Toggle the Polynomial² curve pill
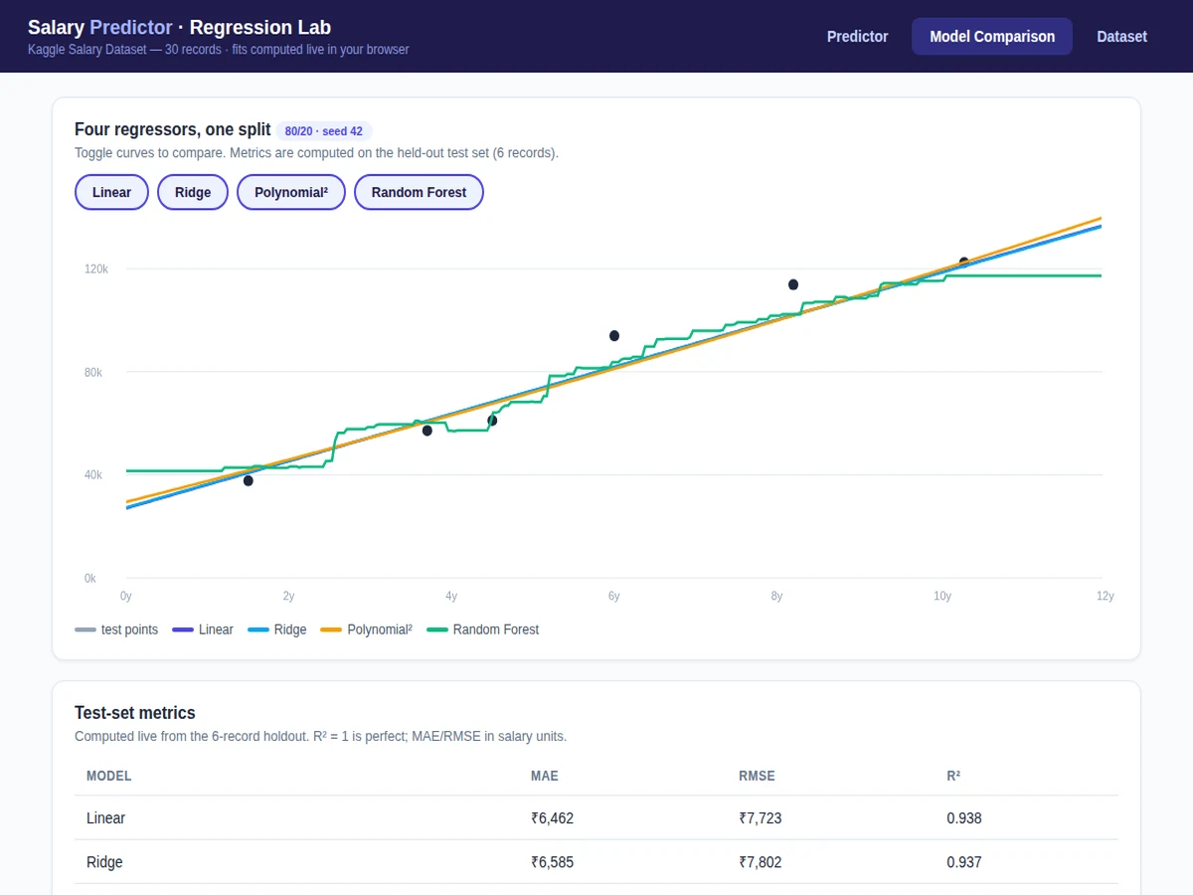The height and width of the screenshot is (895, 1193). [x=291, y=192]
